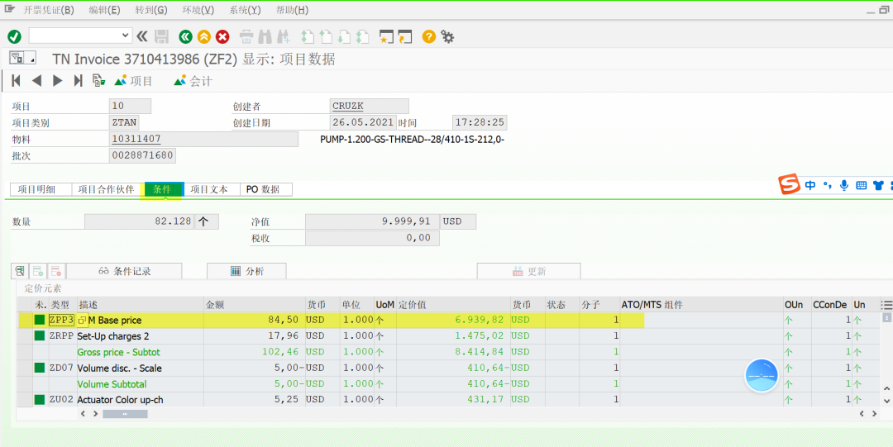The height and width of the screenshot is (447, 893).
Task: Expand the toolbar double-chevron arrow
Action: coord(142,37)
